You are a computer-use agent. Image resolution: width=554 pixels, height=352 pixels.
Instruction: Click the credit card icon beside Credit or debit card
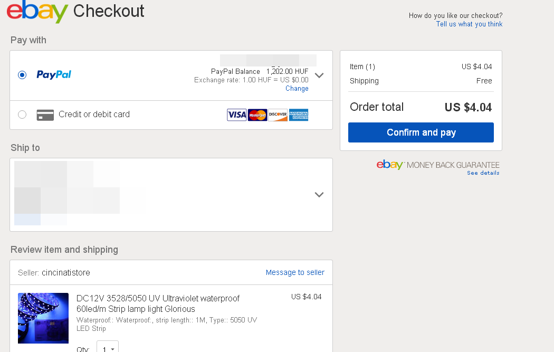tap(45, 115)
